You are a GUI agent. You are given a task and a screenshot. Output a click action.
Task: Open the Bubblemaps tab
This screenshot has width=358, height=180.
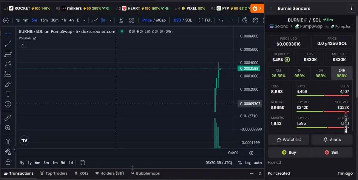(x=145, y=173)
